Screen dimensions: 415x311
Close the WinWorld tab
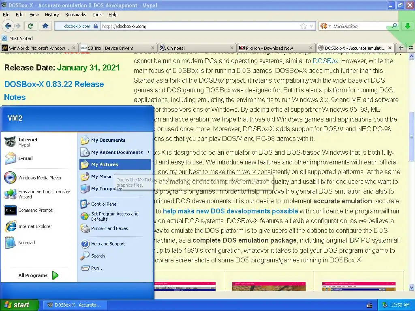tap(74, 48)
